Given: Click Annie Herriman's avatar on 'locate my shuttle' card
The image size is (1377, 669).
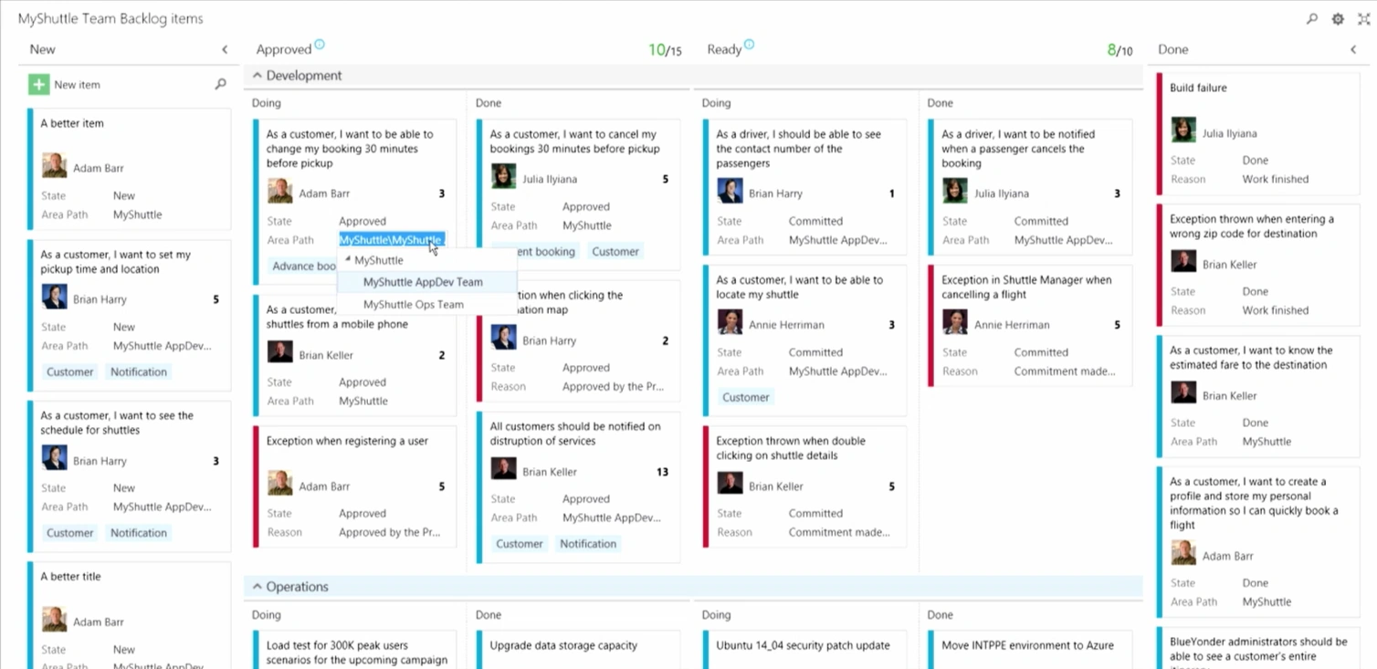Looking at the screenshot, I should tap(729, 324).
